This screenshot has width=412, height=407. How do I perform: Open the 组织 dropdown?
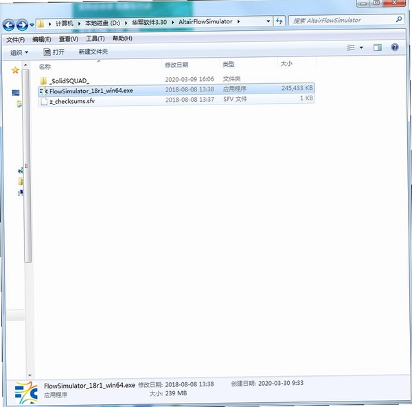point(19,53)
